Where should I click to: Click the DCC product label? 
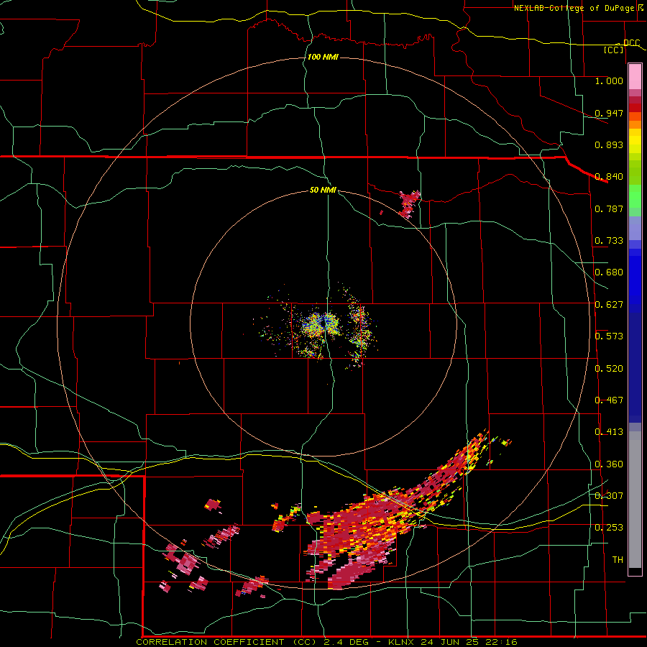point(632,43)
